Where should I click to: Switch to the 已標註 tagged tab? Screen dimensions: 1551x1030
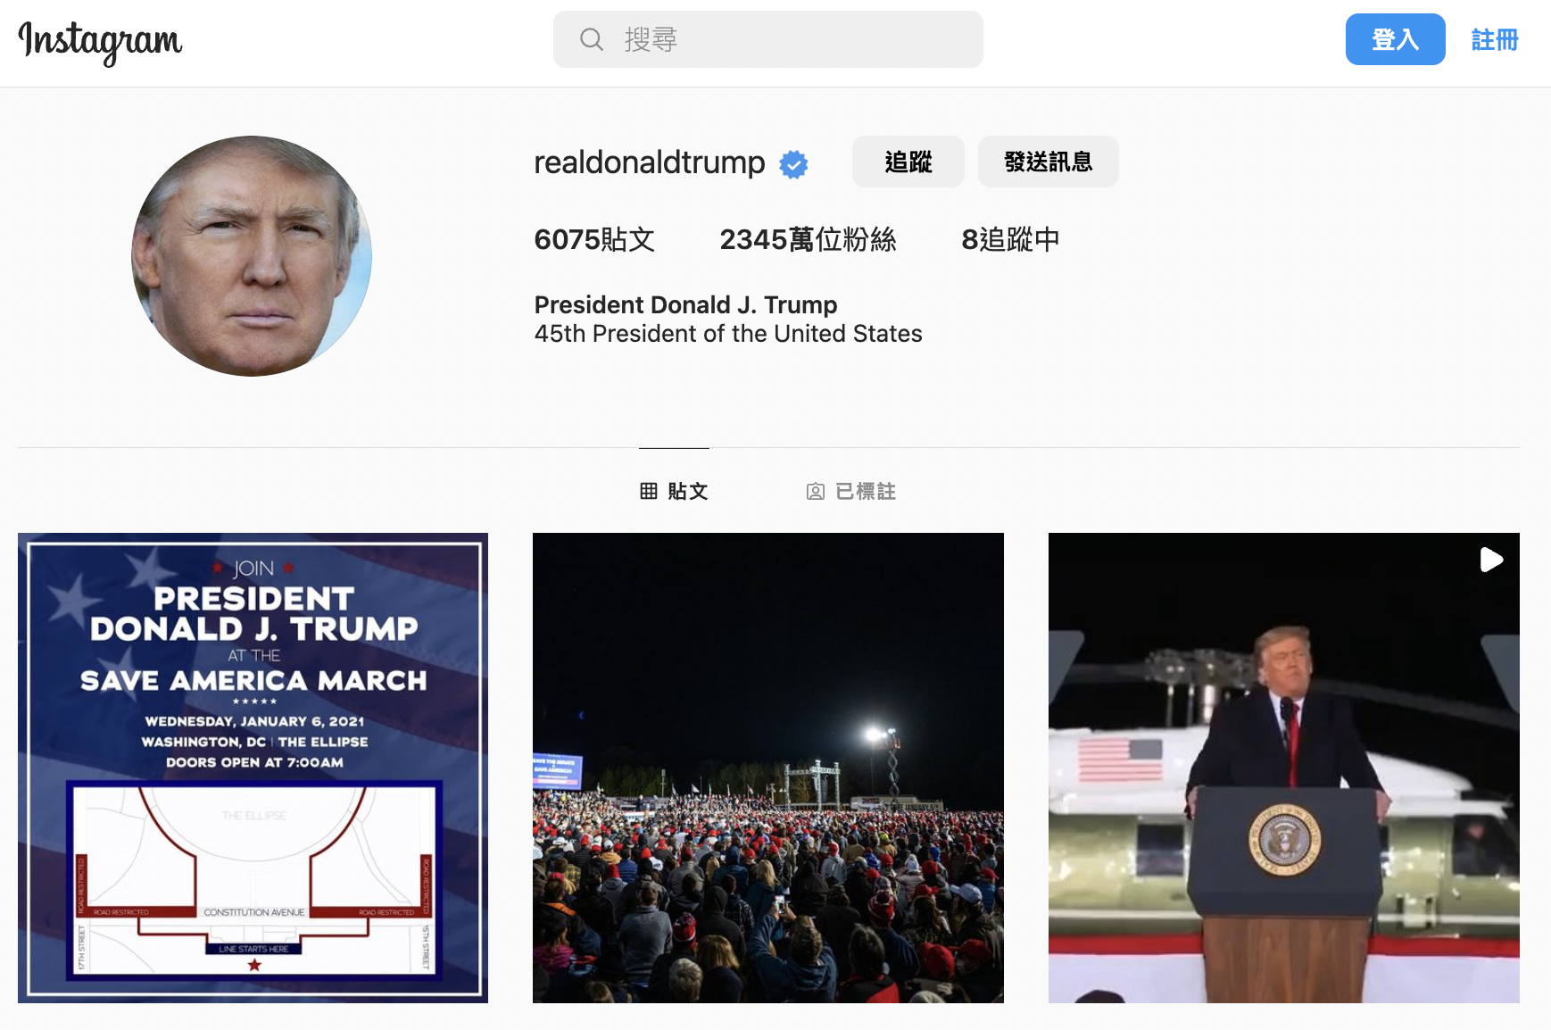point(850,491)
